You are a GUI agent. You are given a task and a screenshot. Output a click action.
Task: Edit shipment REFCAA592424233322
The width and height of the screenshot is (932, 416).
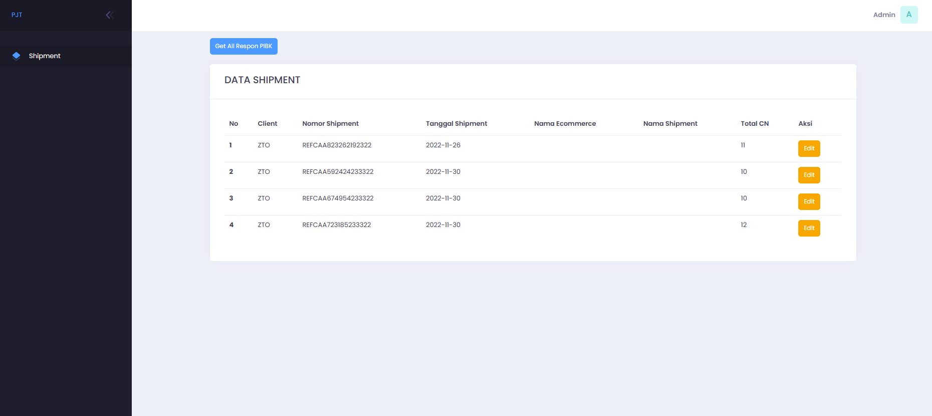pos(809,175)
